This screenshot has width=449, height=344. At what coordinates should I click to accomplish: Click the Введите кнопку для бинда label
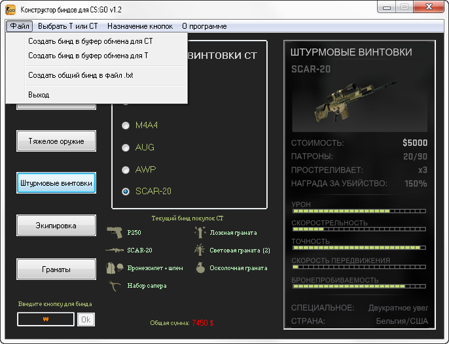point(55,304)
